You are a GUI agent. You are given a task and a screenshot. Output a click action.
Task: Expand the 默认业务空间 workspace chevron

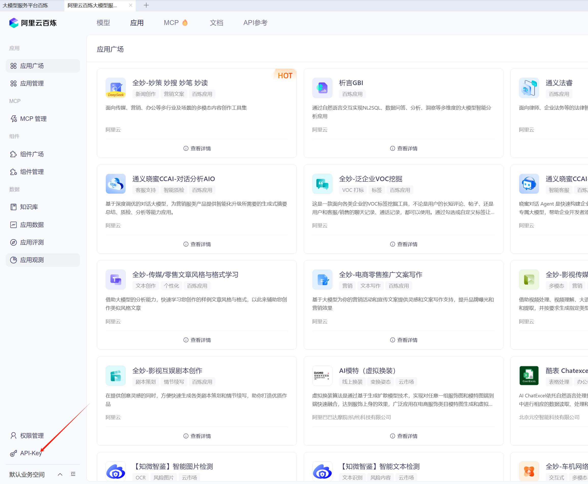click(x=60, y=475)
